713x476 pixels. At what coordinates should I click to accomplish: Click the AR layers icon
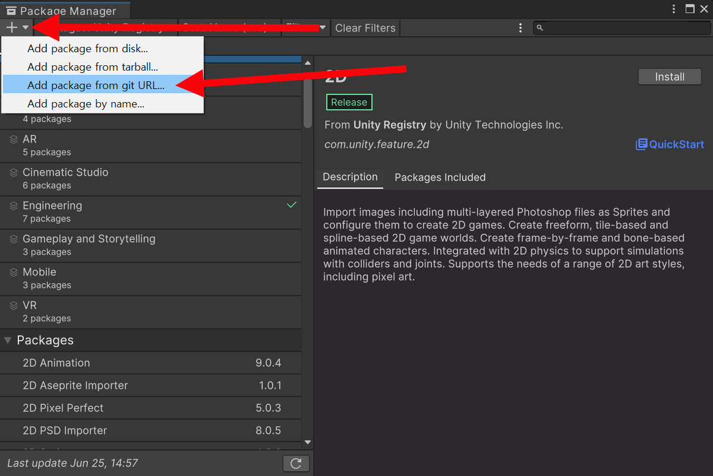pyautogui.click(x=13, y=139)
